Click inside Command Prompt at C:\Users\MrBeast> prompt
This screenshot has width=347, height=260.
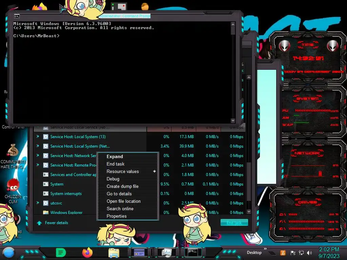pyautogui.click(x=37, y=36)
